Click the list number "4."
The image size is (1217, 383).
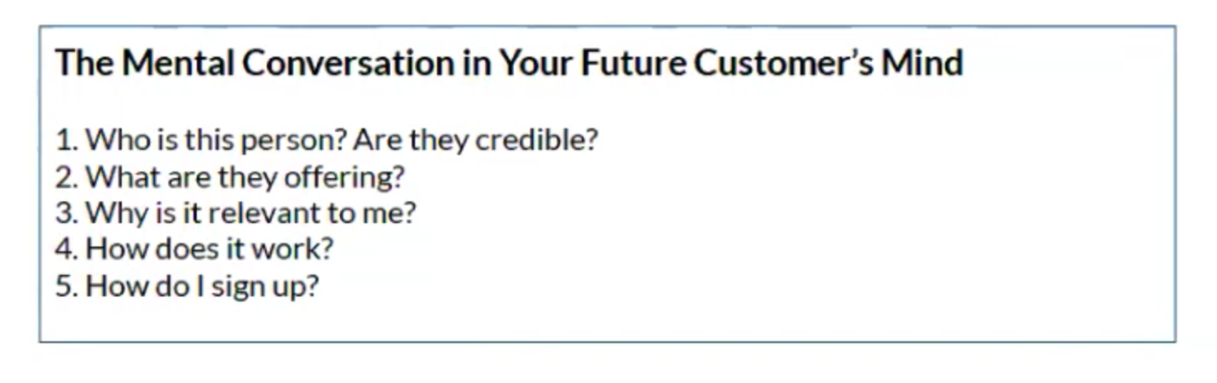pyautogui.click(x=66, y=249)
